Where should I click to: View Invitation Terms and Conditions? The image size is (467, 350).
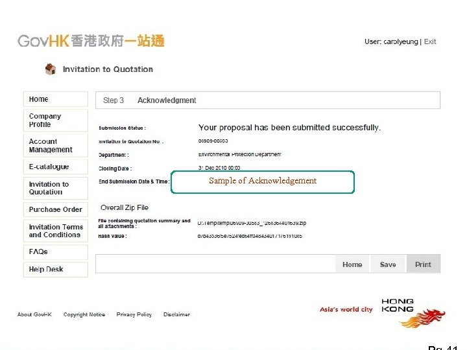(56, 231)
